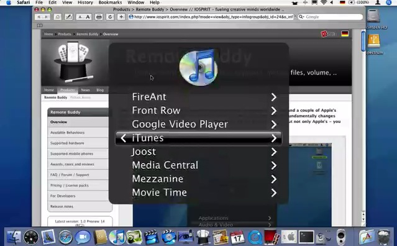This screenshot has height=246, width=397.
Task: Click the Remote Buddy hat menu bar icon
Action: [x=294, y=2]
